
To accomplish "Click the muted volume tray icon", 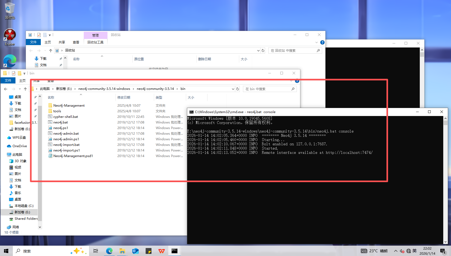I will [x=402, y=251].
